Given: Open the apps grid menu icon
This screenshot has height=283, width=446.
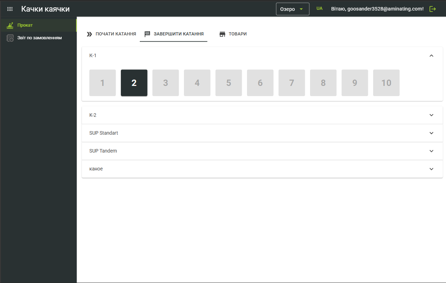Looking at the screenshot, I should click(x=10, y=9).
